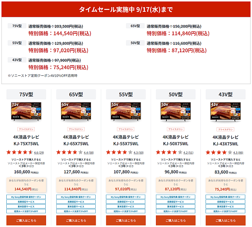Click the My Sony登録特典 優待クーポン tag under 55V型
The image size is (252, 227).
click(126, 197)
